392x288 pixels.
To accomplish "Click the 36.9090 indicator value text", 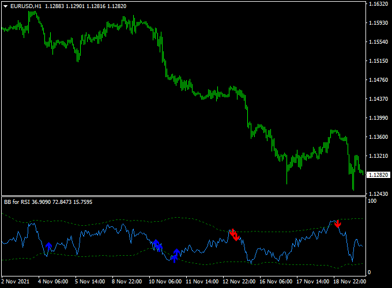I will (x=42, y=202).
